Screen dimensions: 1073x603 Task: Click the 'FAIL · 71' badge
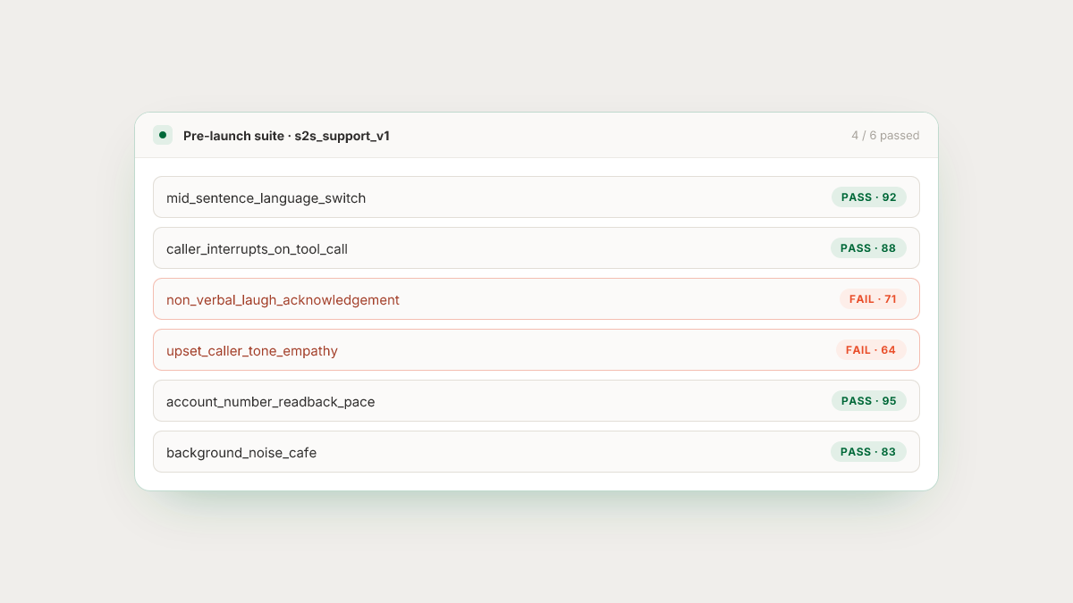(873, 299)
